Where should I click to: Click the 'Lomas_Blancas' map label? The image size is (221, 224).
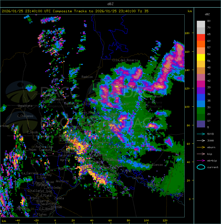[152, 165]
